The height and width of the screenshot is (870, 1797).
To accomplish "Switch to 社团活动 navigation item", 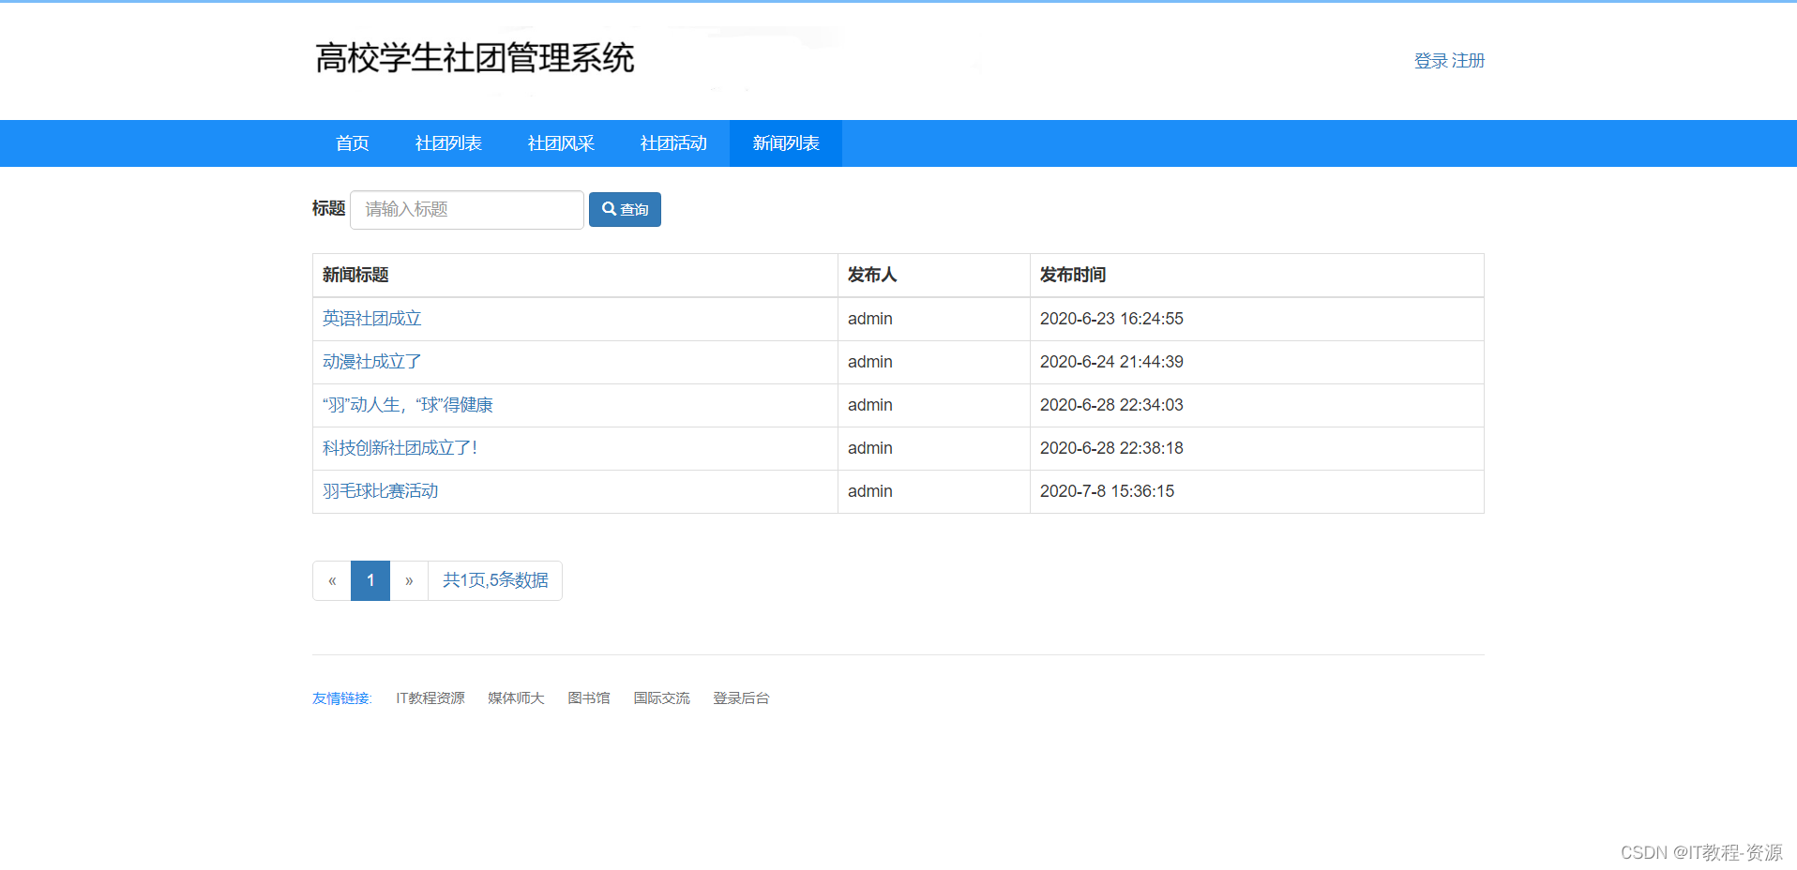I will click(x=673, y=143).
